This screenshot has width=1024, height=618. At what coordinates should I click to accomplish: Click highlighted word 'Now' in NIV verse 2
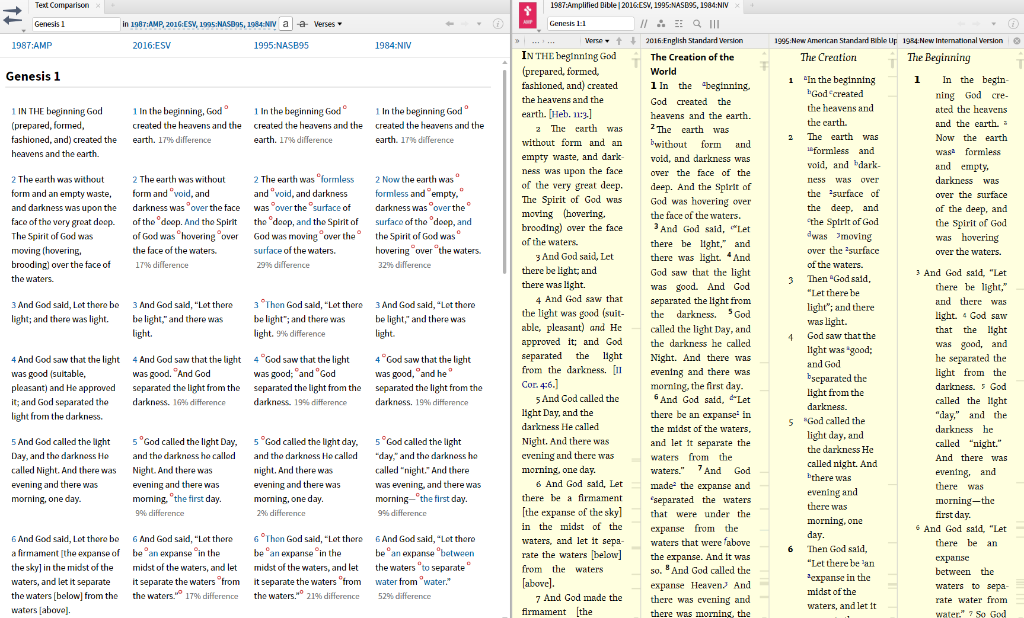[x=391, y=179]
